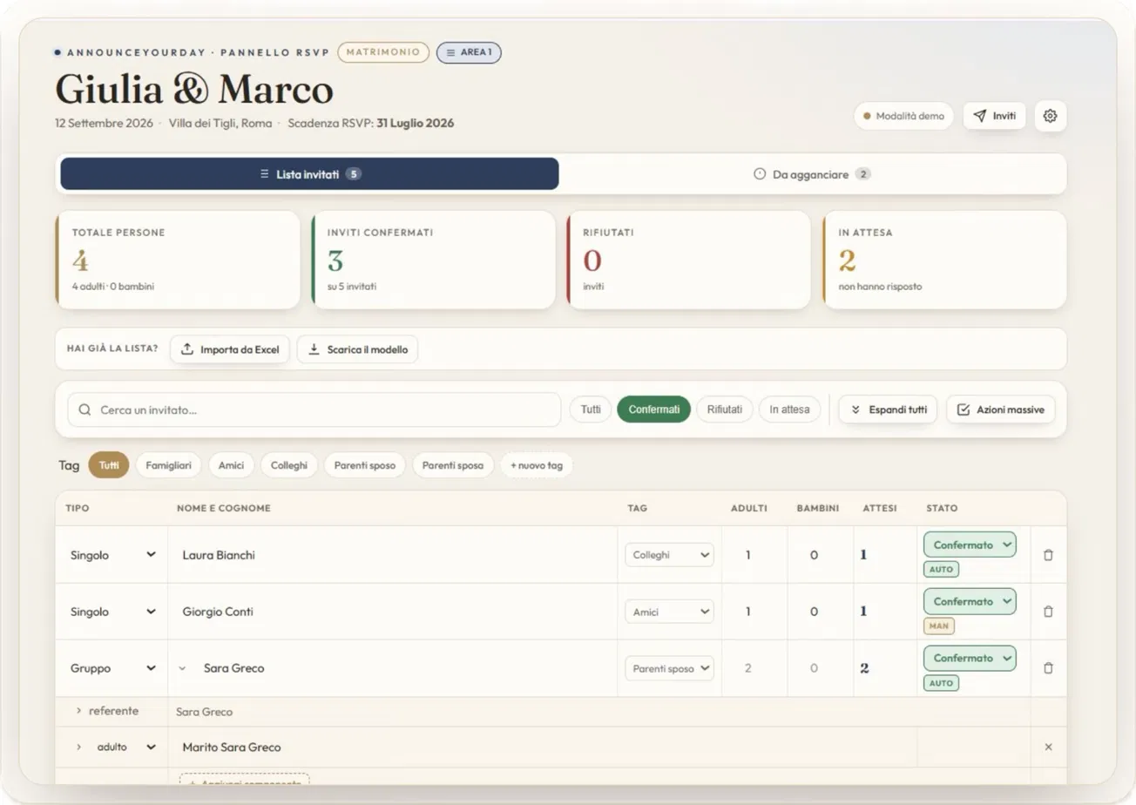Open Confermato status dropdown for Giorgio Conti
Viewport: 1136px width, 805px height.
click(970, 601)
